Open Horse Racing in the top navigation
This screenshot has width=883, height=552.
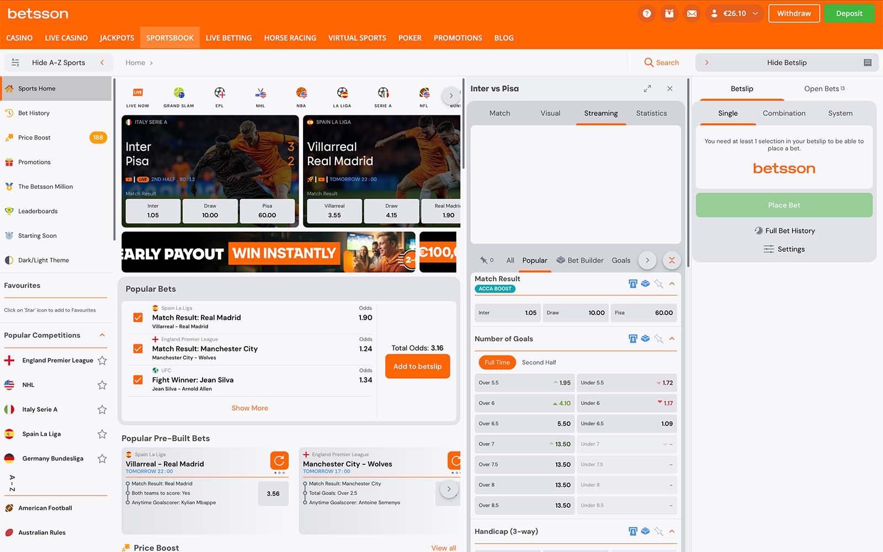coord(290,38)
